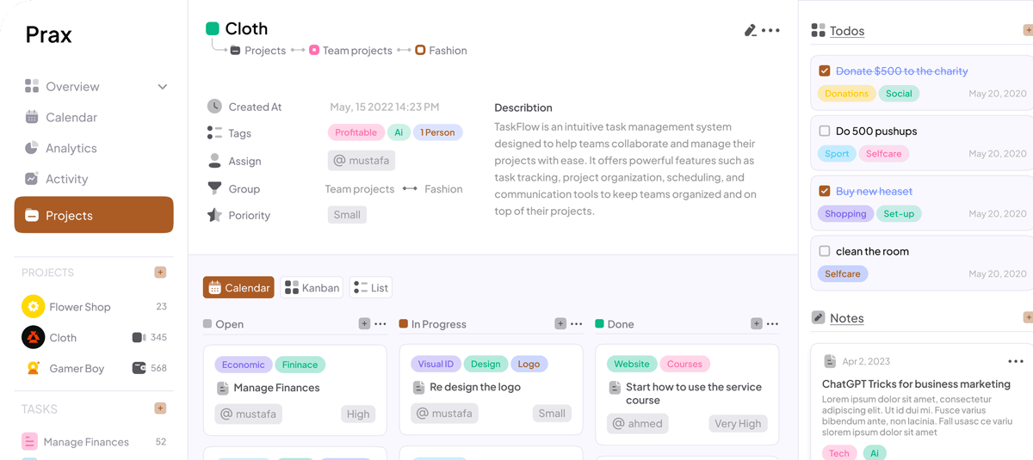Switch to the Kanban view tab

pyautogui.click(x=312, y=288)
